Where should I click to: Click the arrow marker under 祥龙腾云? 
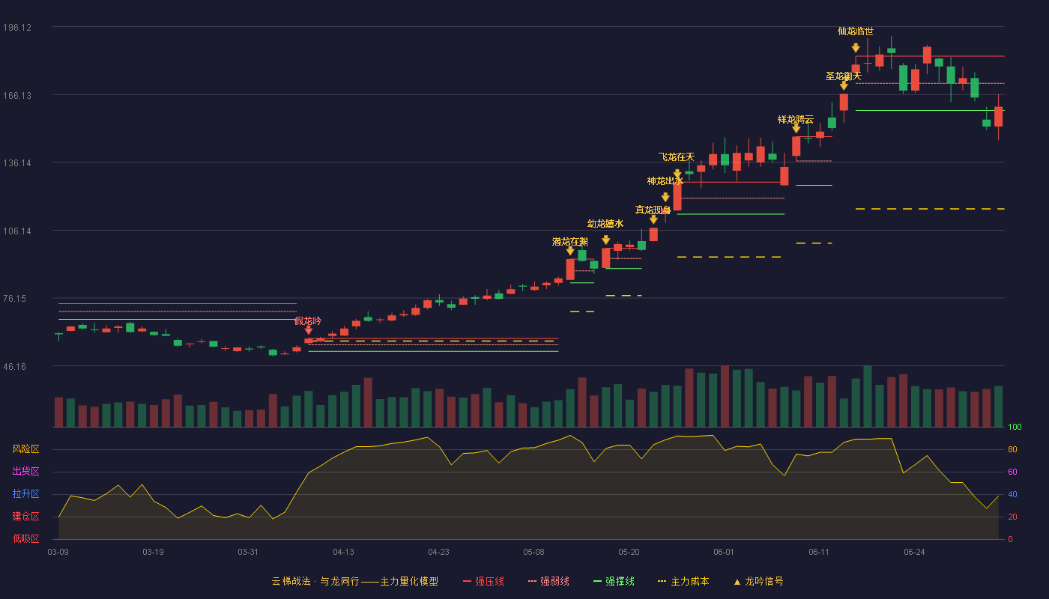coord(796,129)
